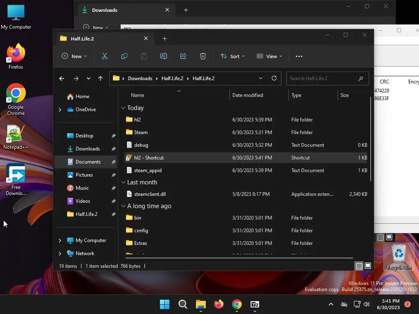Go up one folder level arrow
The image size is (419, 314).
tap(101, 78)
